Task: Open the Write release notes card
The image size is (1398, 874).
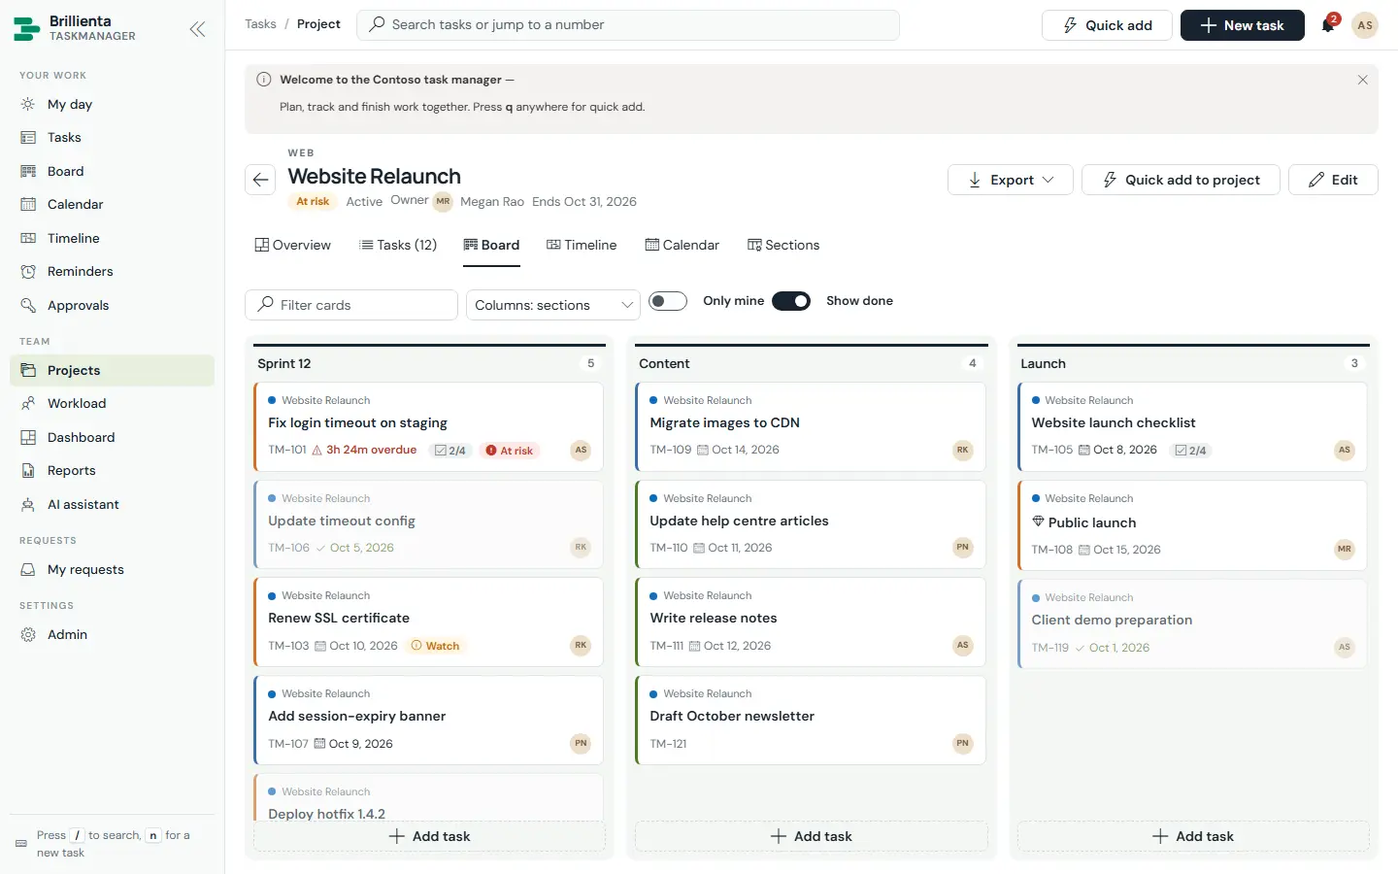Action: click(x=811, y=622)
